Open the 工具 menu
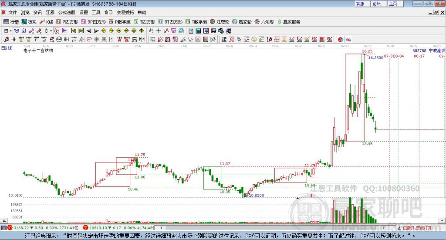The width and height of the screenshot is (446, 240). click(96, 13)
